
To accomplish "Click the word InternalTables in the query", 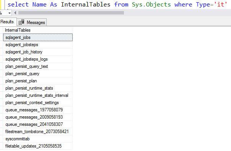I will click(86, 5).
